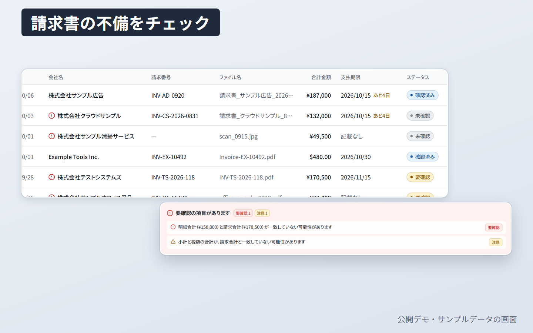Click due date 2026/10/30
The image size is (533, 333).
click(356, 157)
